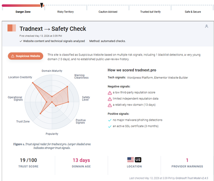Click checkmark beside active SSL certificate

pos(110,126)
